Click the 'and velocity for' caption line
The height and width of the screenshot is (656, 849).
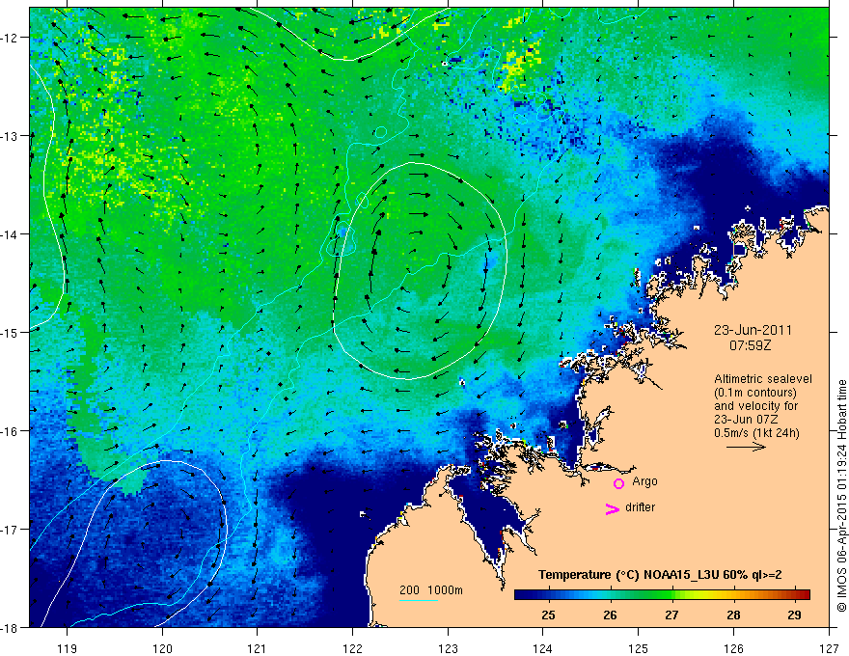[755, 406]
